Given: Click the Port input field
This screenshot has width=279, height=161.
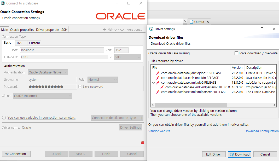Looking at the screenshot, I should (x=121, y=50).
